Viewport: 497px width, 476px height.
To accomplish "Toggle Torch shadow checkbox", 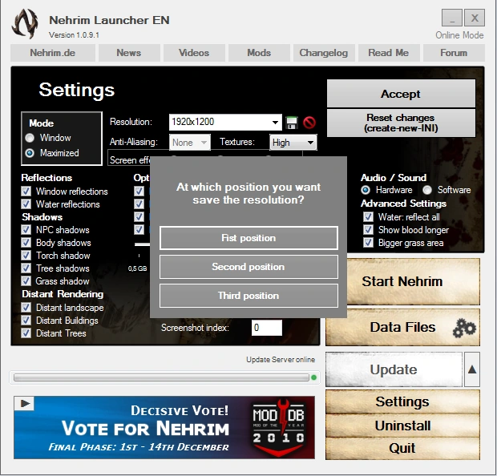I will point(26,256).
